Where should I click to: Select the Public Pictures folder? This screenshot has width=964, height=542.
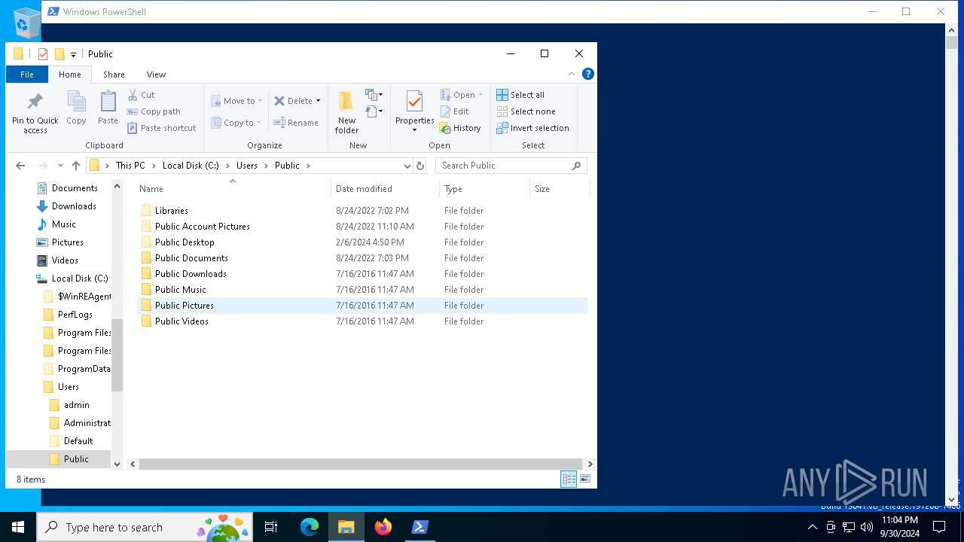click(x=362, y=306)
